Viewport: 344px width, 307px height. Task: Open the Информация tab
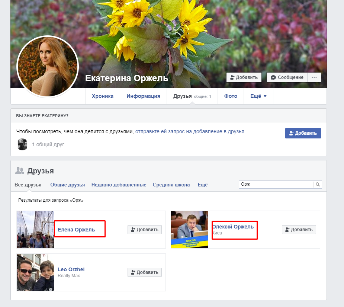coord(143,96)
